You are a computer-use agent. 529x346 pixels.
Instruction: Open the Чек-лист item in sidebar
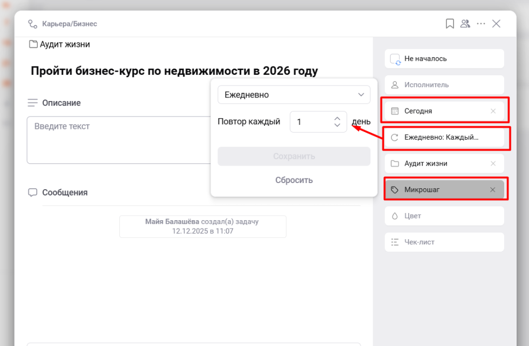[444, 242]
